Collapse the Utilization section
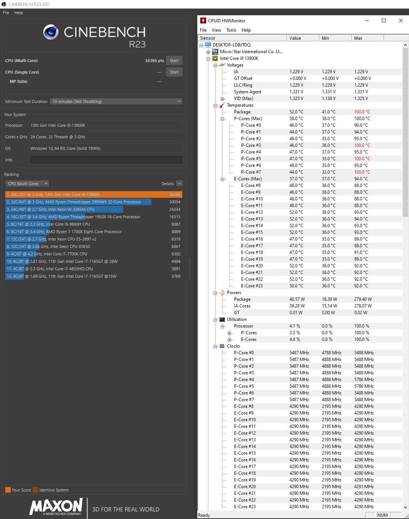The height and width of the screenshot is (519, 409). click(215, 320)
